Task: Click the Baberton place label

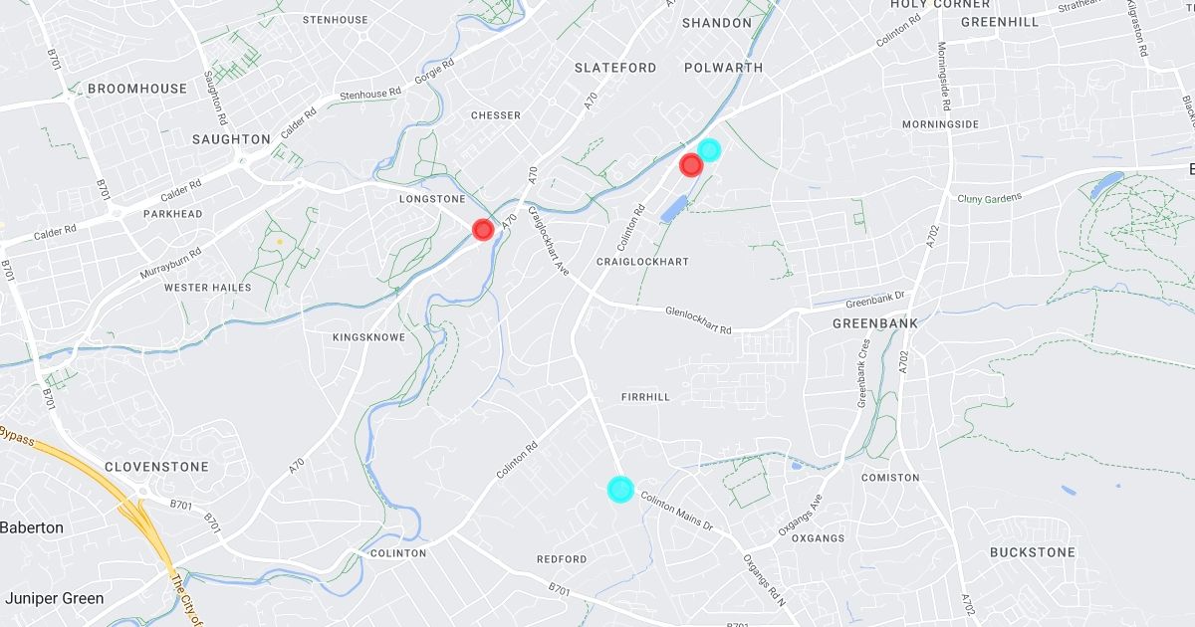Action: (32, 528)
